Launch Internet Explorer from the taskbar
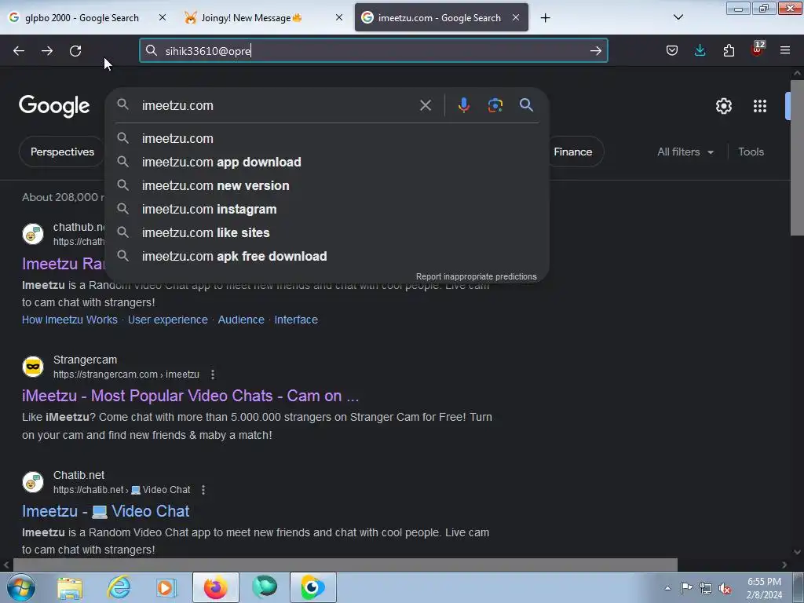 [119, 587]
